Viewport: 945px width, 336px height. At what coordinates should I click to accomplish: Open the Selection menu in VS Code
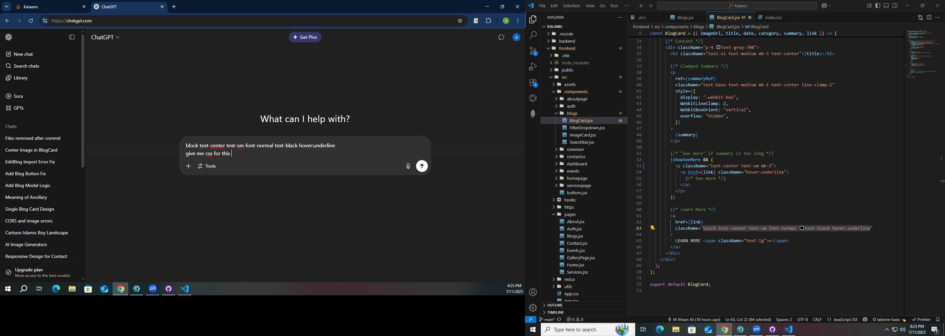point(572,6)
